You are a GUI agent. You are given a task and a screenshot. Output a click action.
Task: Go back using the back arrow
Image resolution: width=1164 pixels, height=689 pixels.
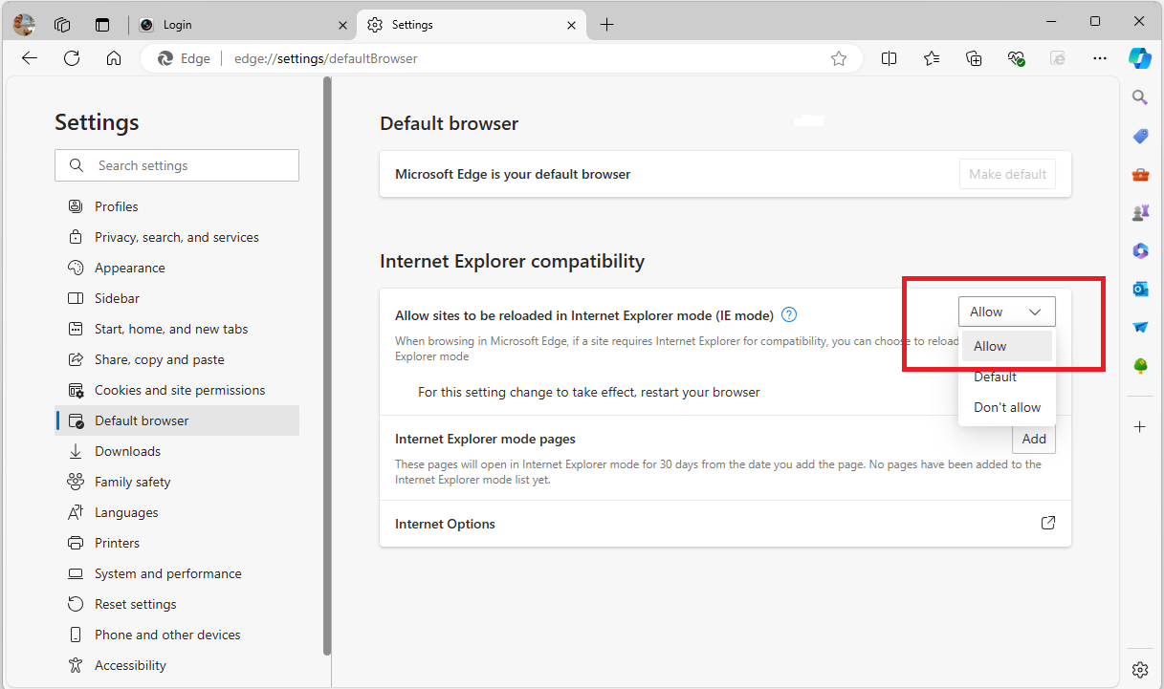(x=30, y=58)
